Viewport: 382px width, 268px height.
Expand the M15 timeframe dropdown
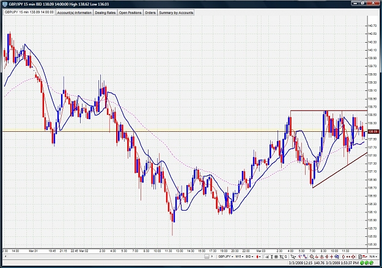[x=240, y=256]
